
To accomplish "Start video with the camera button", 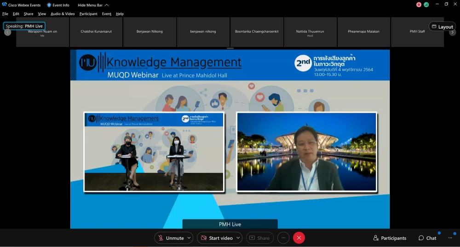I will pos(217,238).
